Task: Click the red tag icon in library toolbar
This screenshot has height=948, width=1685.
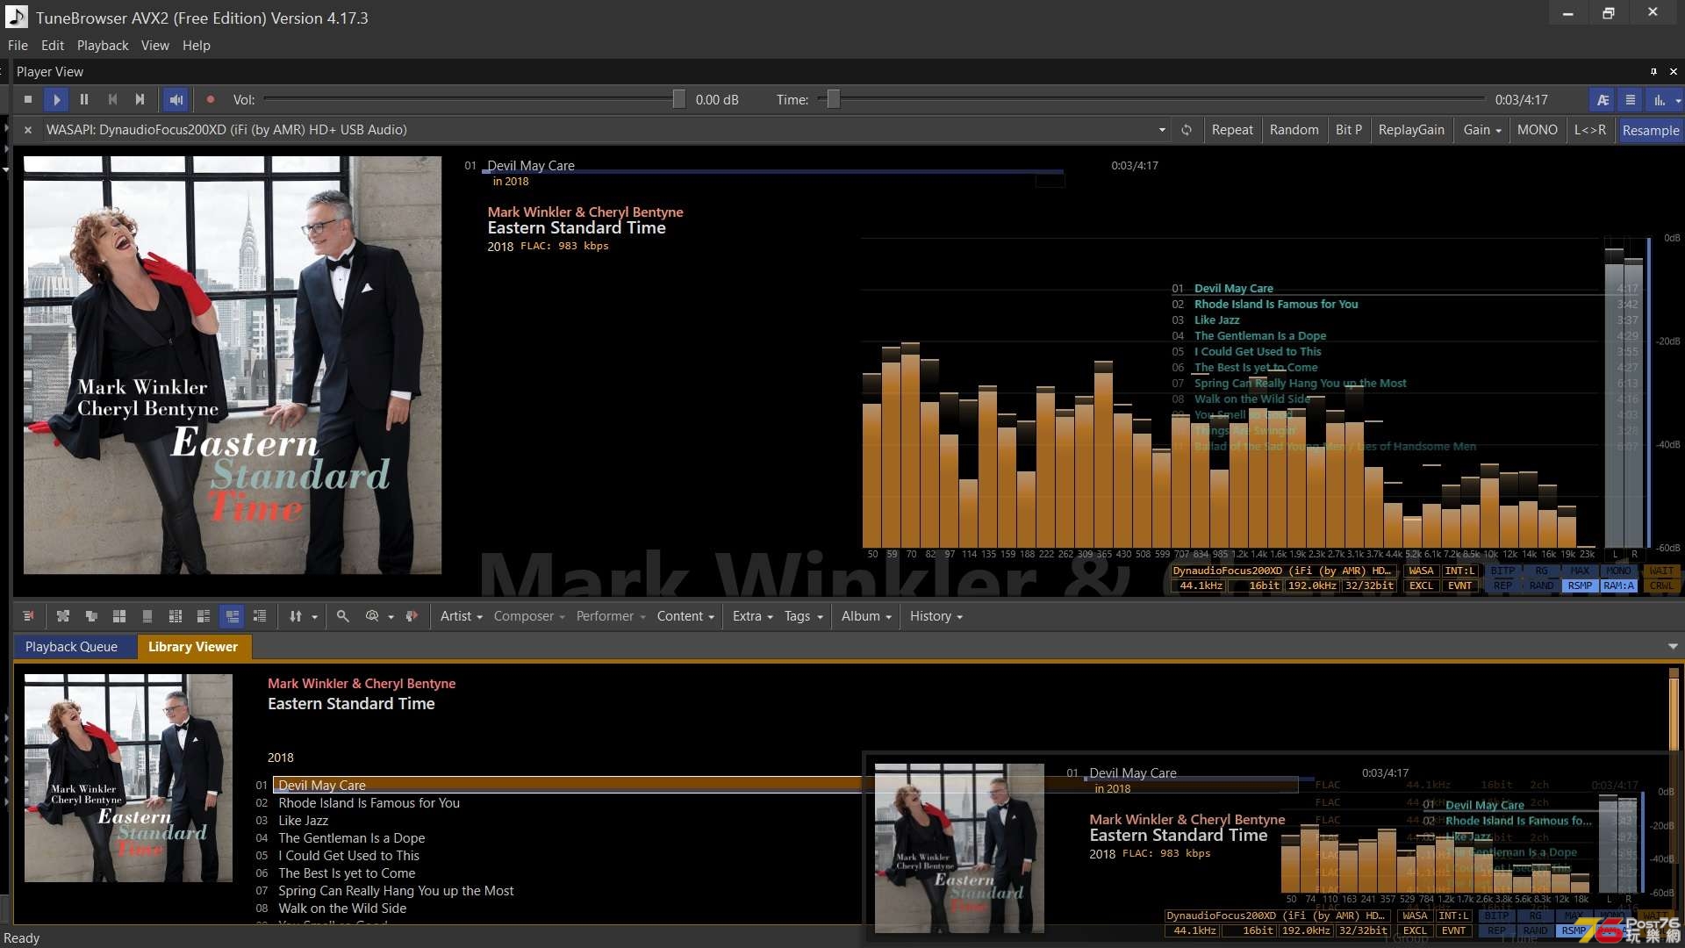Action: pyautogui.click(x=412, y=616)
